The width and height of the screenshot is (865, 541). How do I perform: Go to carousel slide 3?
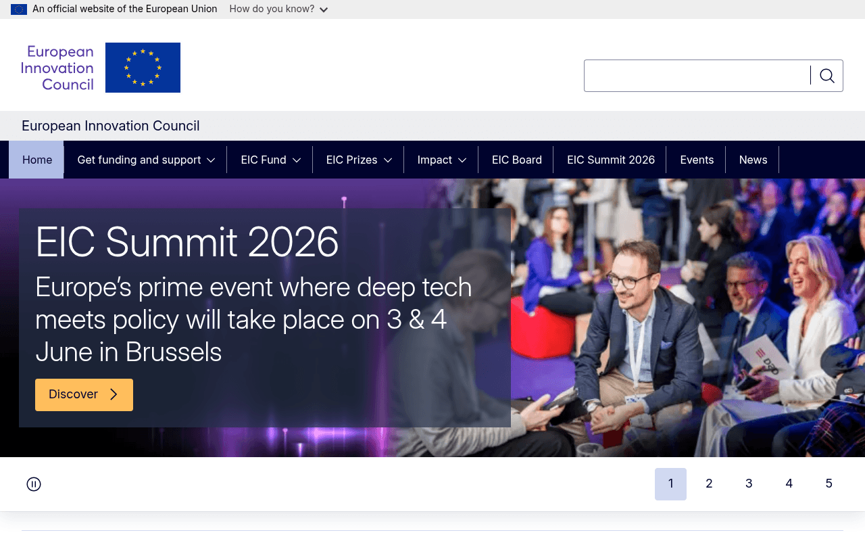pos(749,484)
